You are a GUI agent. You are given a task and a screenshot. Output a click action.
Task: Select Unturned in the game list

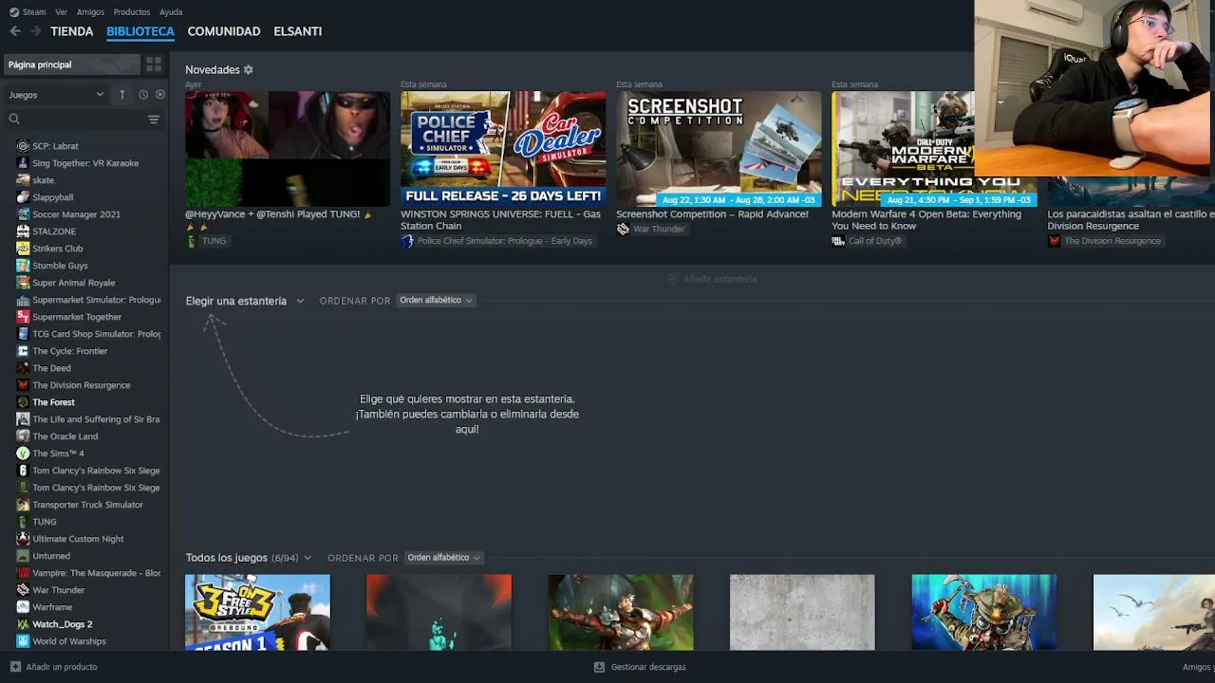[x=51, y=556]
